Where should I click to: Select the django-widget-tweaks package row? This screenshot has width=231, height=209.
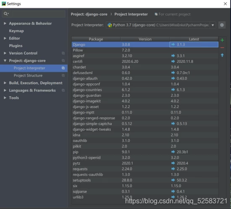145,129
